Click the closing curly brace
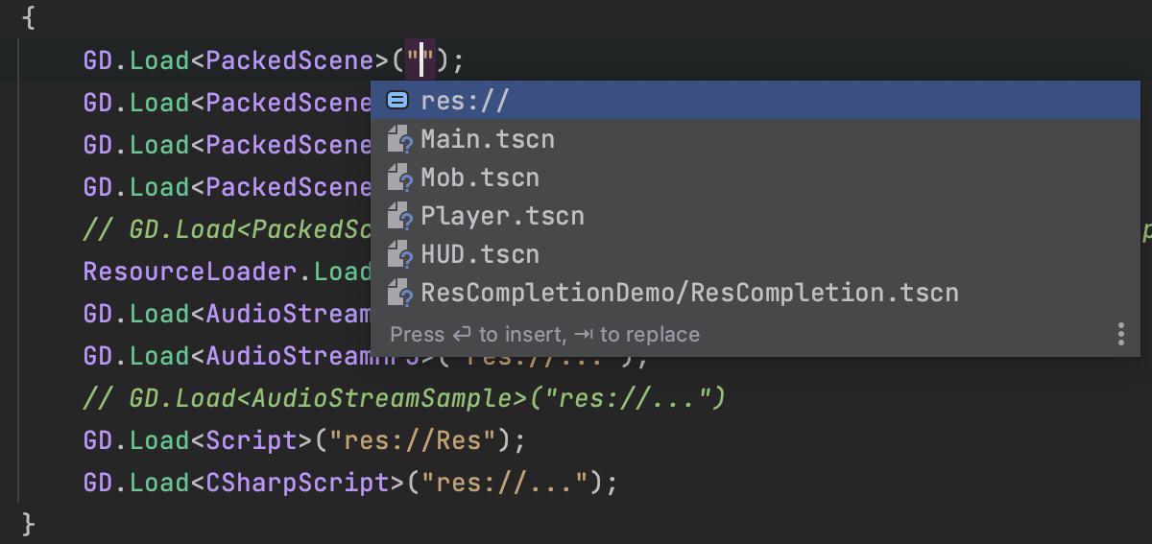The image size is (1152, 544). click(x=28, y=523)
